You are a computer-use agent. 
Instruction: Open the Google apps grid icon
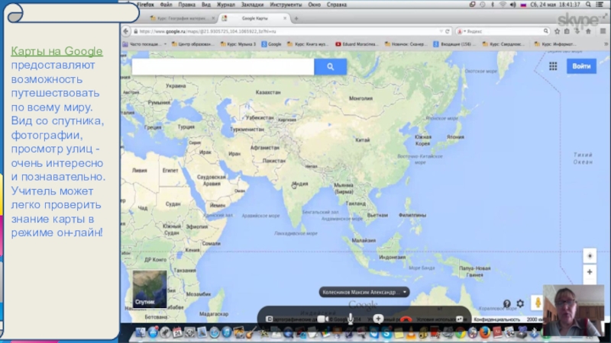553,66
